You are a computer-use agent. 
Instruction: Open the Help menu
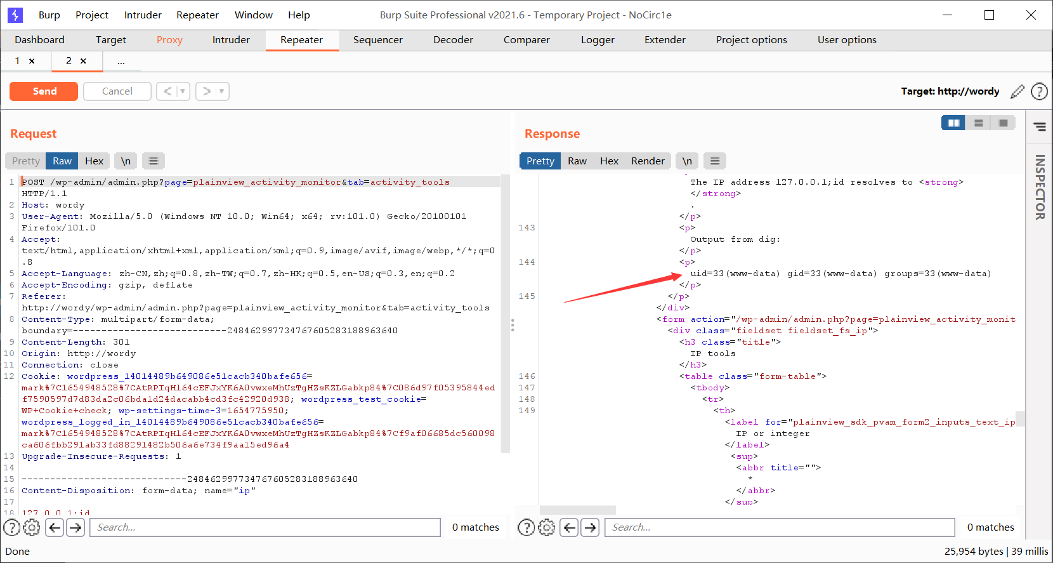(x=299, y=15)
